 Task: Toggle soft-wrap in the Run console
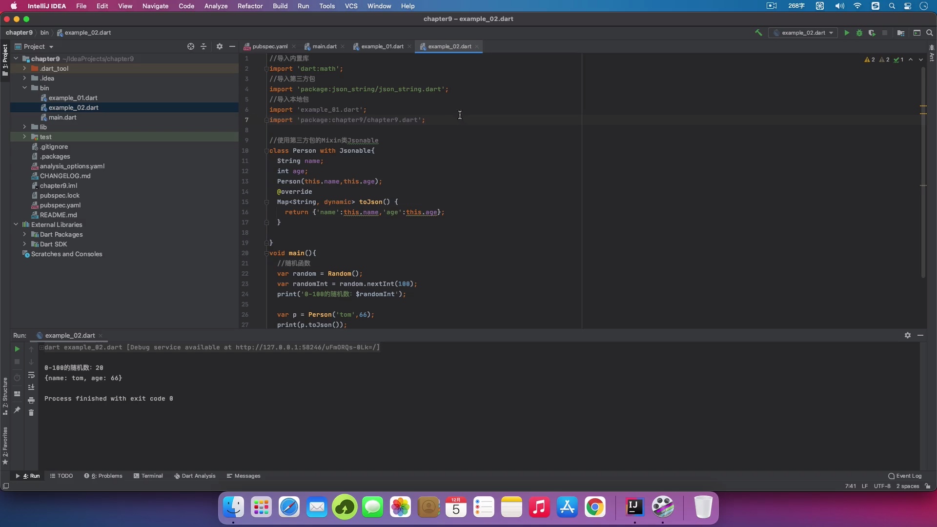(31, 375)
